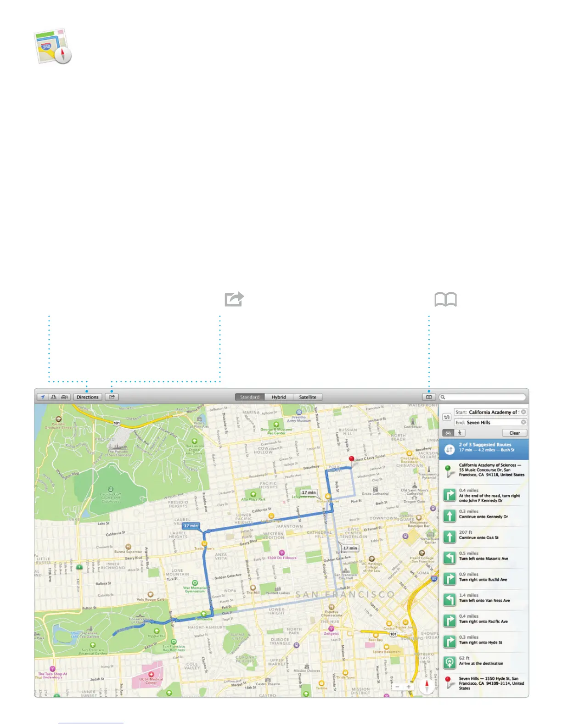Click the 1300 On Fillmore marker
The height and width of the screenshot is (727, 562).
click(282, 553)
